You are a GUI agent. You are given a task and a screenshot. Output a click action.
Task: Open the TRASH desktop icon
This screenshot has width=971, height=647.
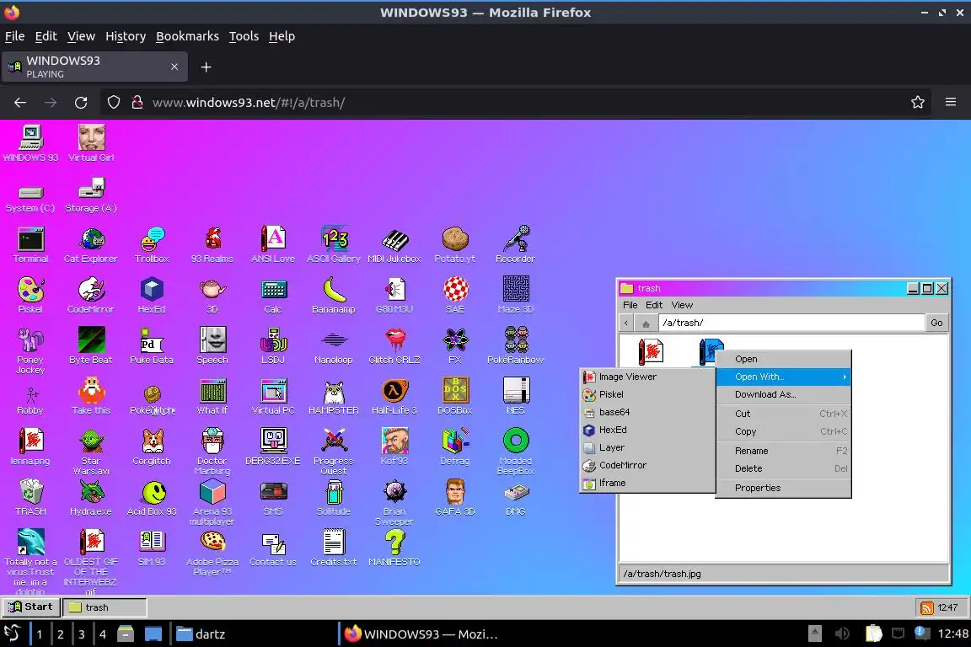[x=30, y=498]
